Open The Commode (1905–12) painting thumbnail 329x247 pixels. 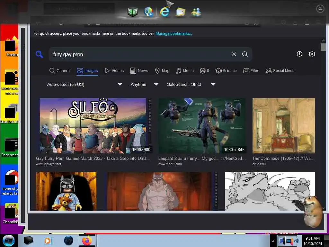click(x=283, y=126)
